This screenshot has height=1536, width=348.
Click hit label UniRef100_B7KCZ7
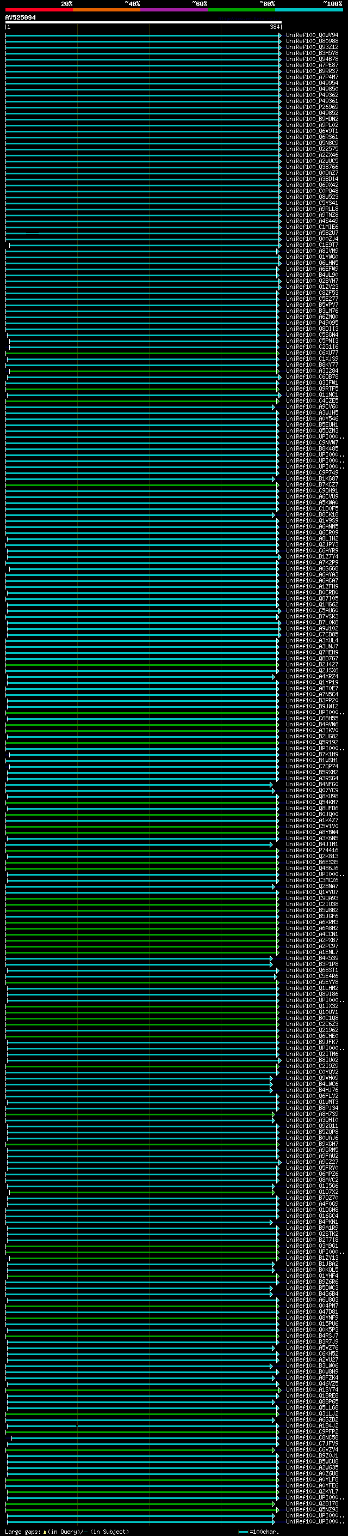[x=312, y=485]
